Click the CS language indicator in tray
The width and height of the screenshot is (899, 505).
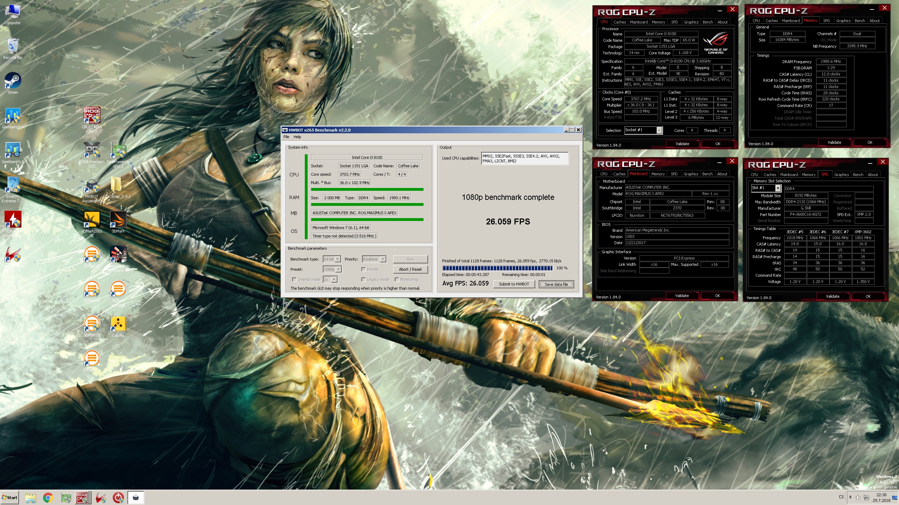[x=841, y=497]
